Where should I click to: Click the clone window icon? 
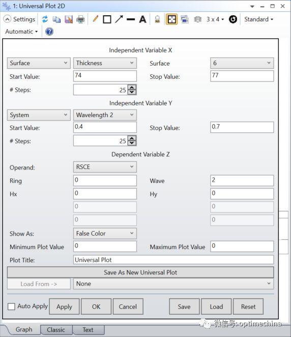click(185, 19)
